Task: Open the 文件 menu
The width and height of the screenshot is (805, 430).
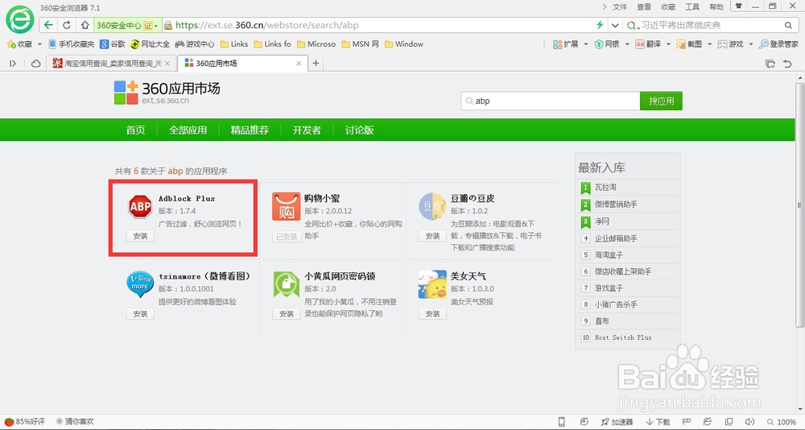Action: click(620, 6)
